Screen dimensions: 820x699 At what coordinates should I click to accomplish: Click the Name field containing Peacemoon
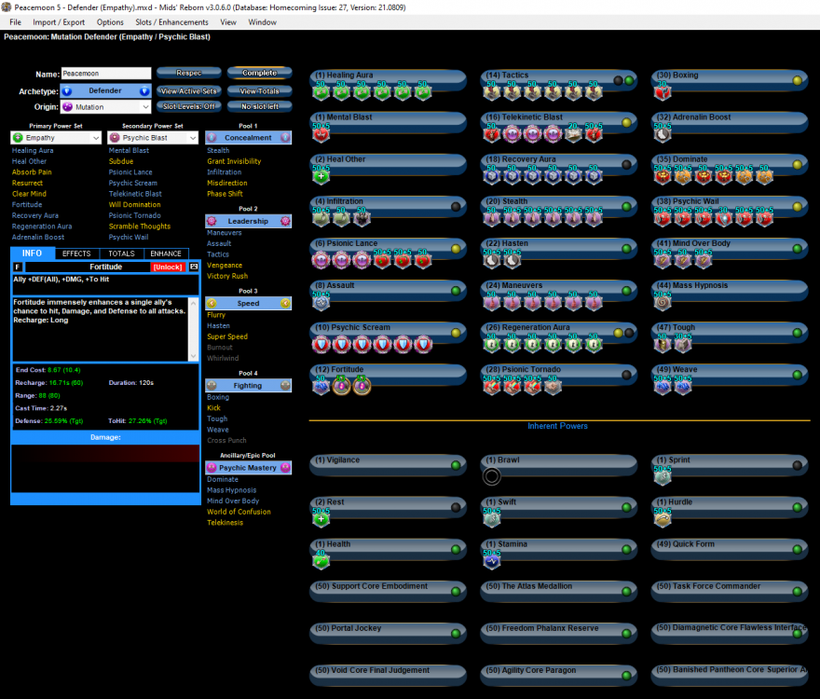click(105, 74)
